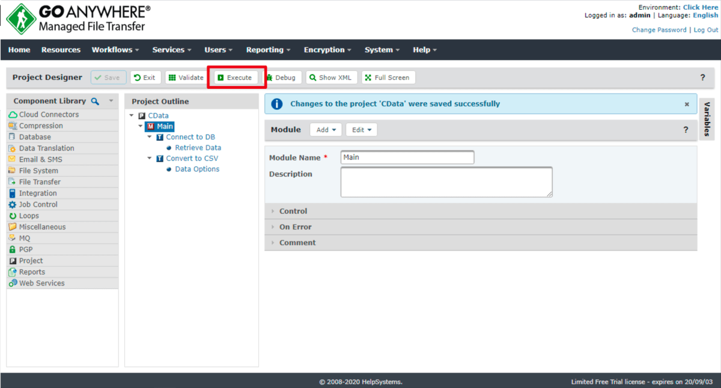
Task: Expand the On Error section
Action: coord(481,227)
